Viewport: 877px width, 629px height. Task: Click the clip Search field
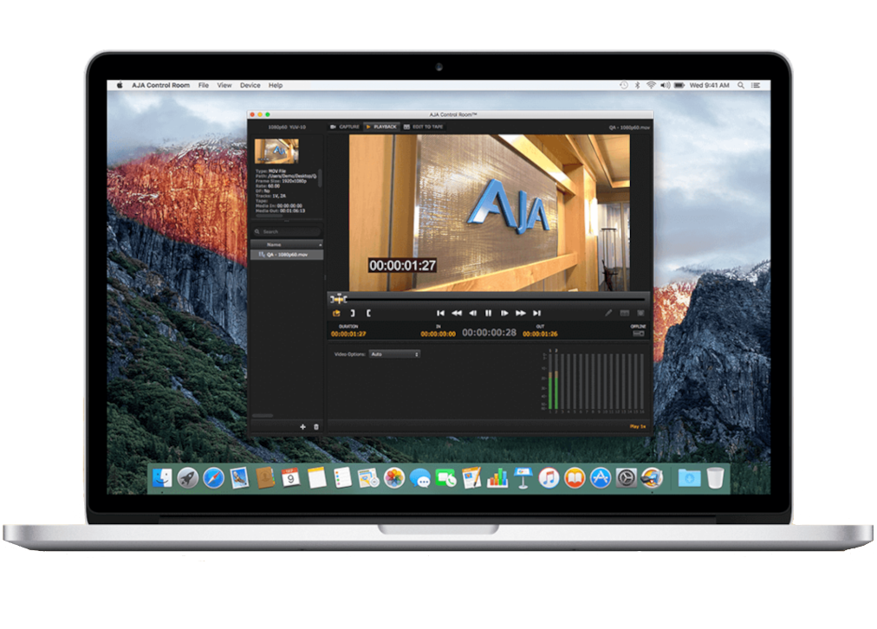286,232
